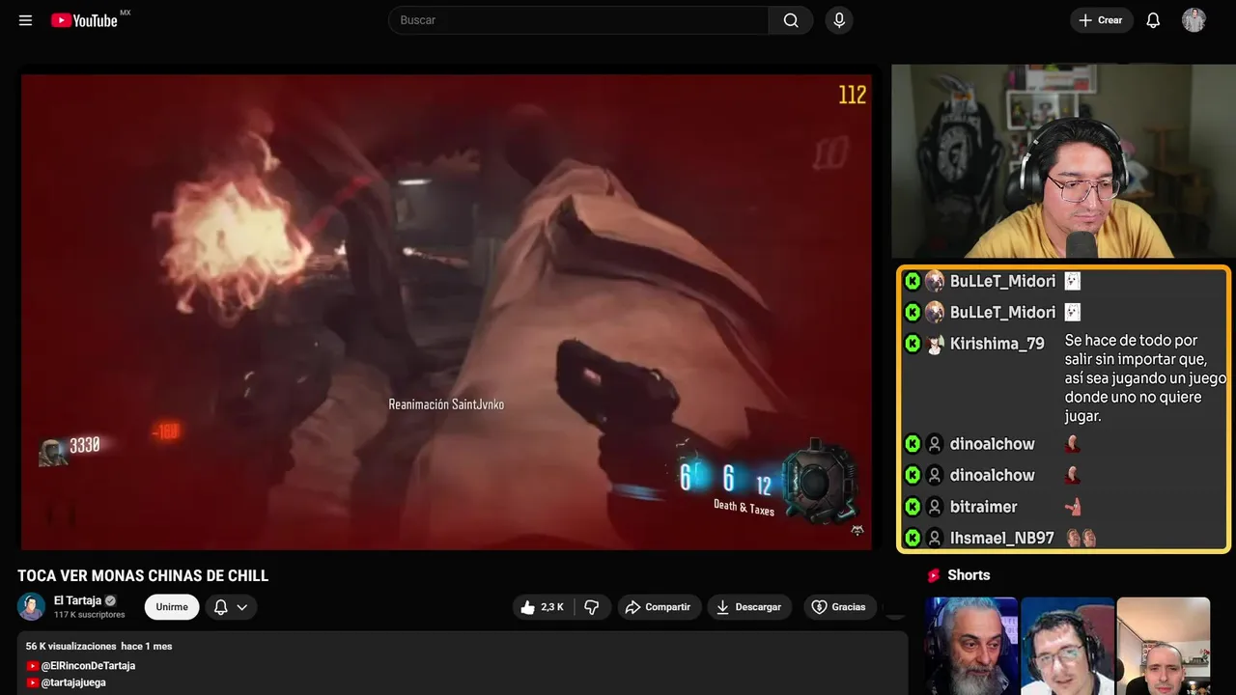Click the verified badge beside El Tartaja
This screenshot has width=1236, height=695.
[110, 600]
